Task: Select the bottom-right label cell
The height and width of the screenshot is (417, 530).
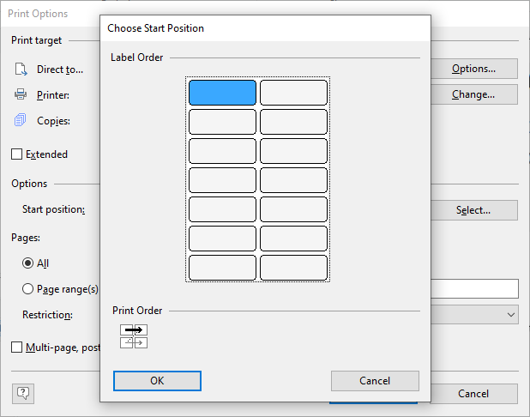Action: point(293,268)
